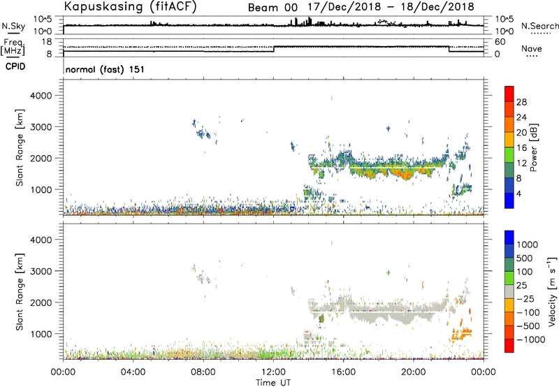Viewport: 559px width, 387px height.
Task: Click the bright blue bottom segment of Power colorbar
Action: coord(509,200)
